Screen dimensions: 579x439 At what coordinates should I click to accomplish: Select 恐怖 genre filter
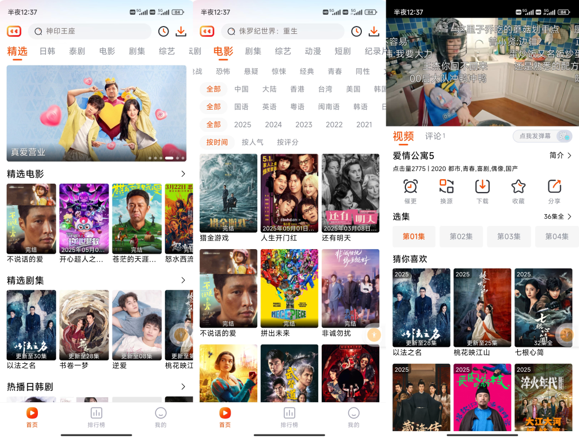[223, 71]
